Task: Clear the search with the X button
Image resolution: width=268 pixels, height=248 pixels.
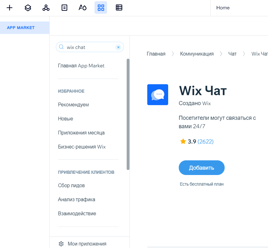Action: coord(118,47)
